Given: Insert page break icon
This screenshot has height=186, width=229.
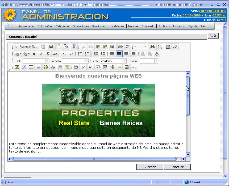Looking at the screenshot, I should tap(60, 67).
